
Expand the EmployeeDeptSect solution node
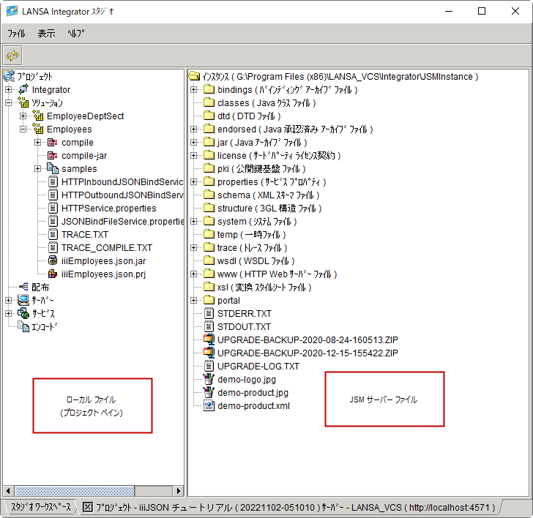[x=23, y=116]
